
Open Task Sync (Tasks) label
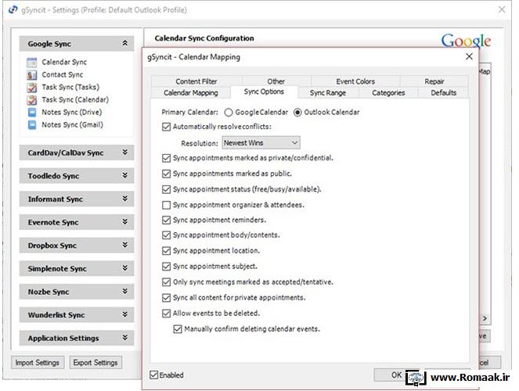pos(70,88)
